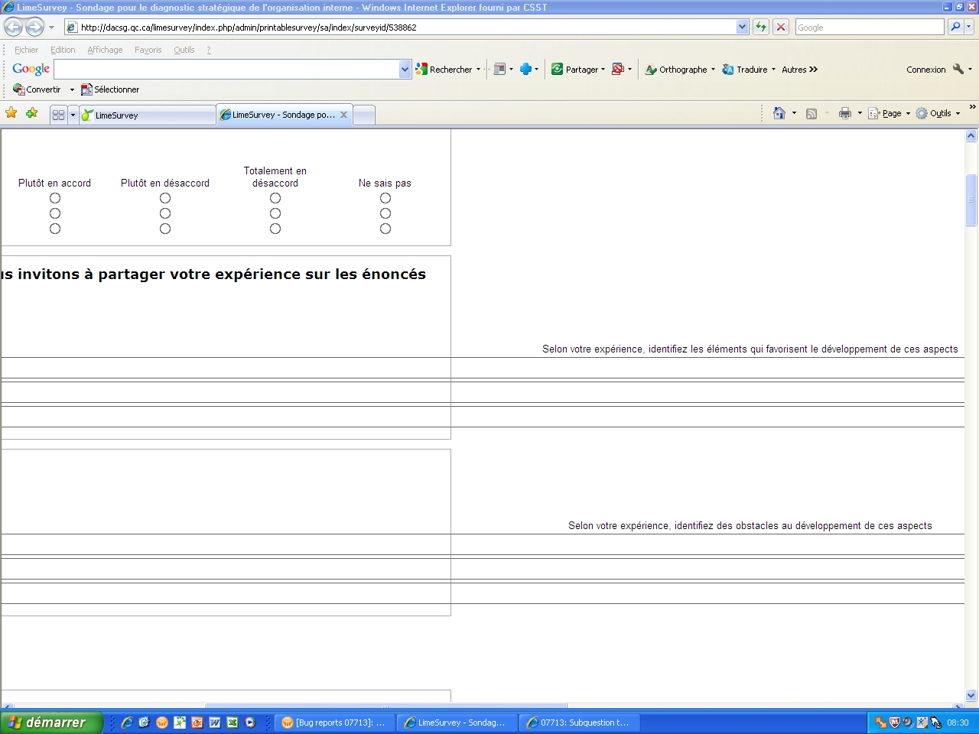
Task: Click the blue plus icon on Google toolbar
Action: pos(525,69)
